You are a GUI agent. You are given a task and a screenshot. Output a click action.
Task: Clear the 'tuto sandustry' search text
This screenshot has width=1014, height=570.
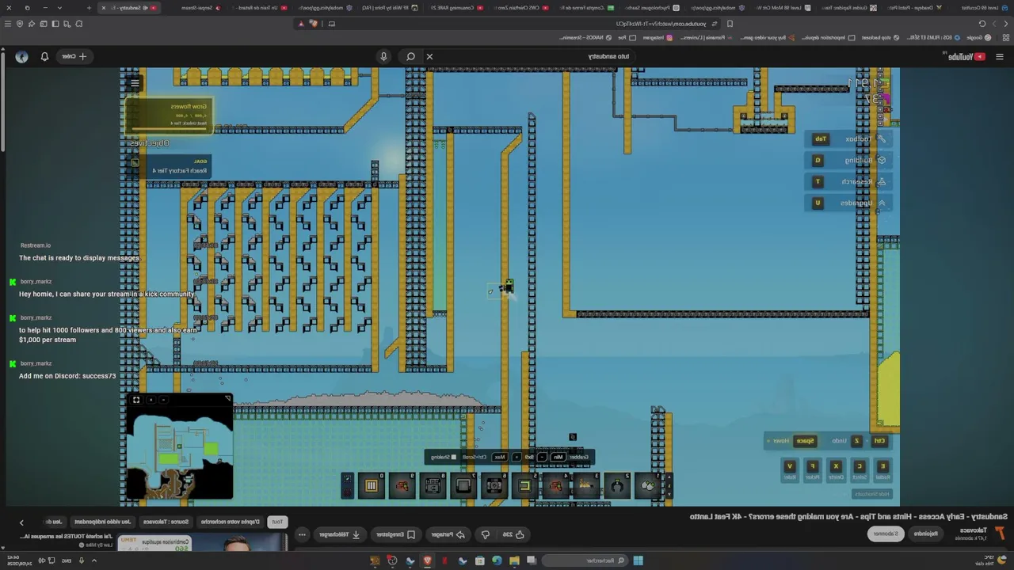(429, 56)
